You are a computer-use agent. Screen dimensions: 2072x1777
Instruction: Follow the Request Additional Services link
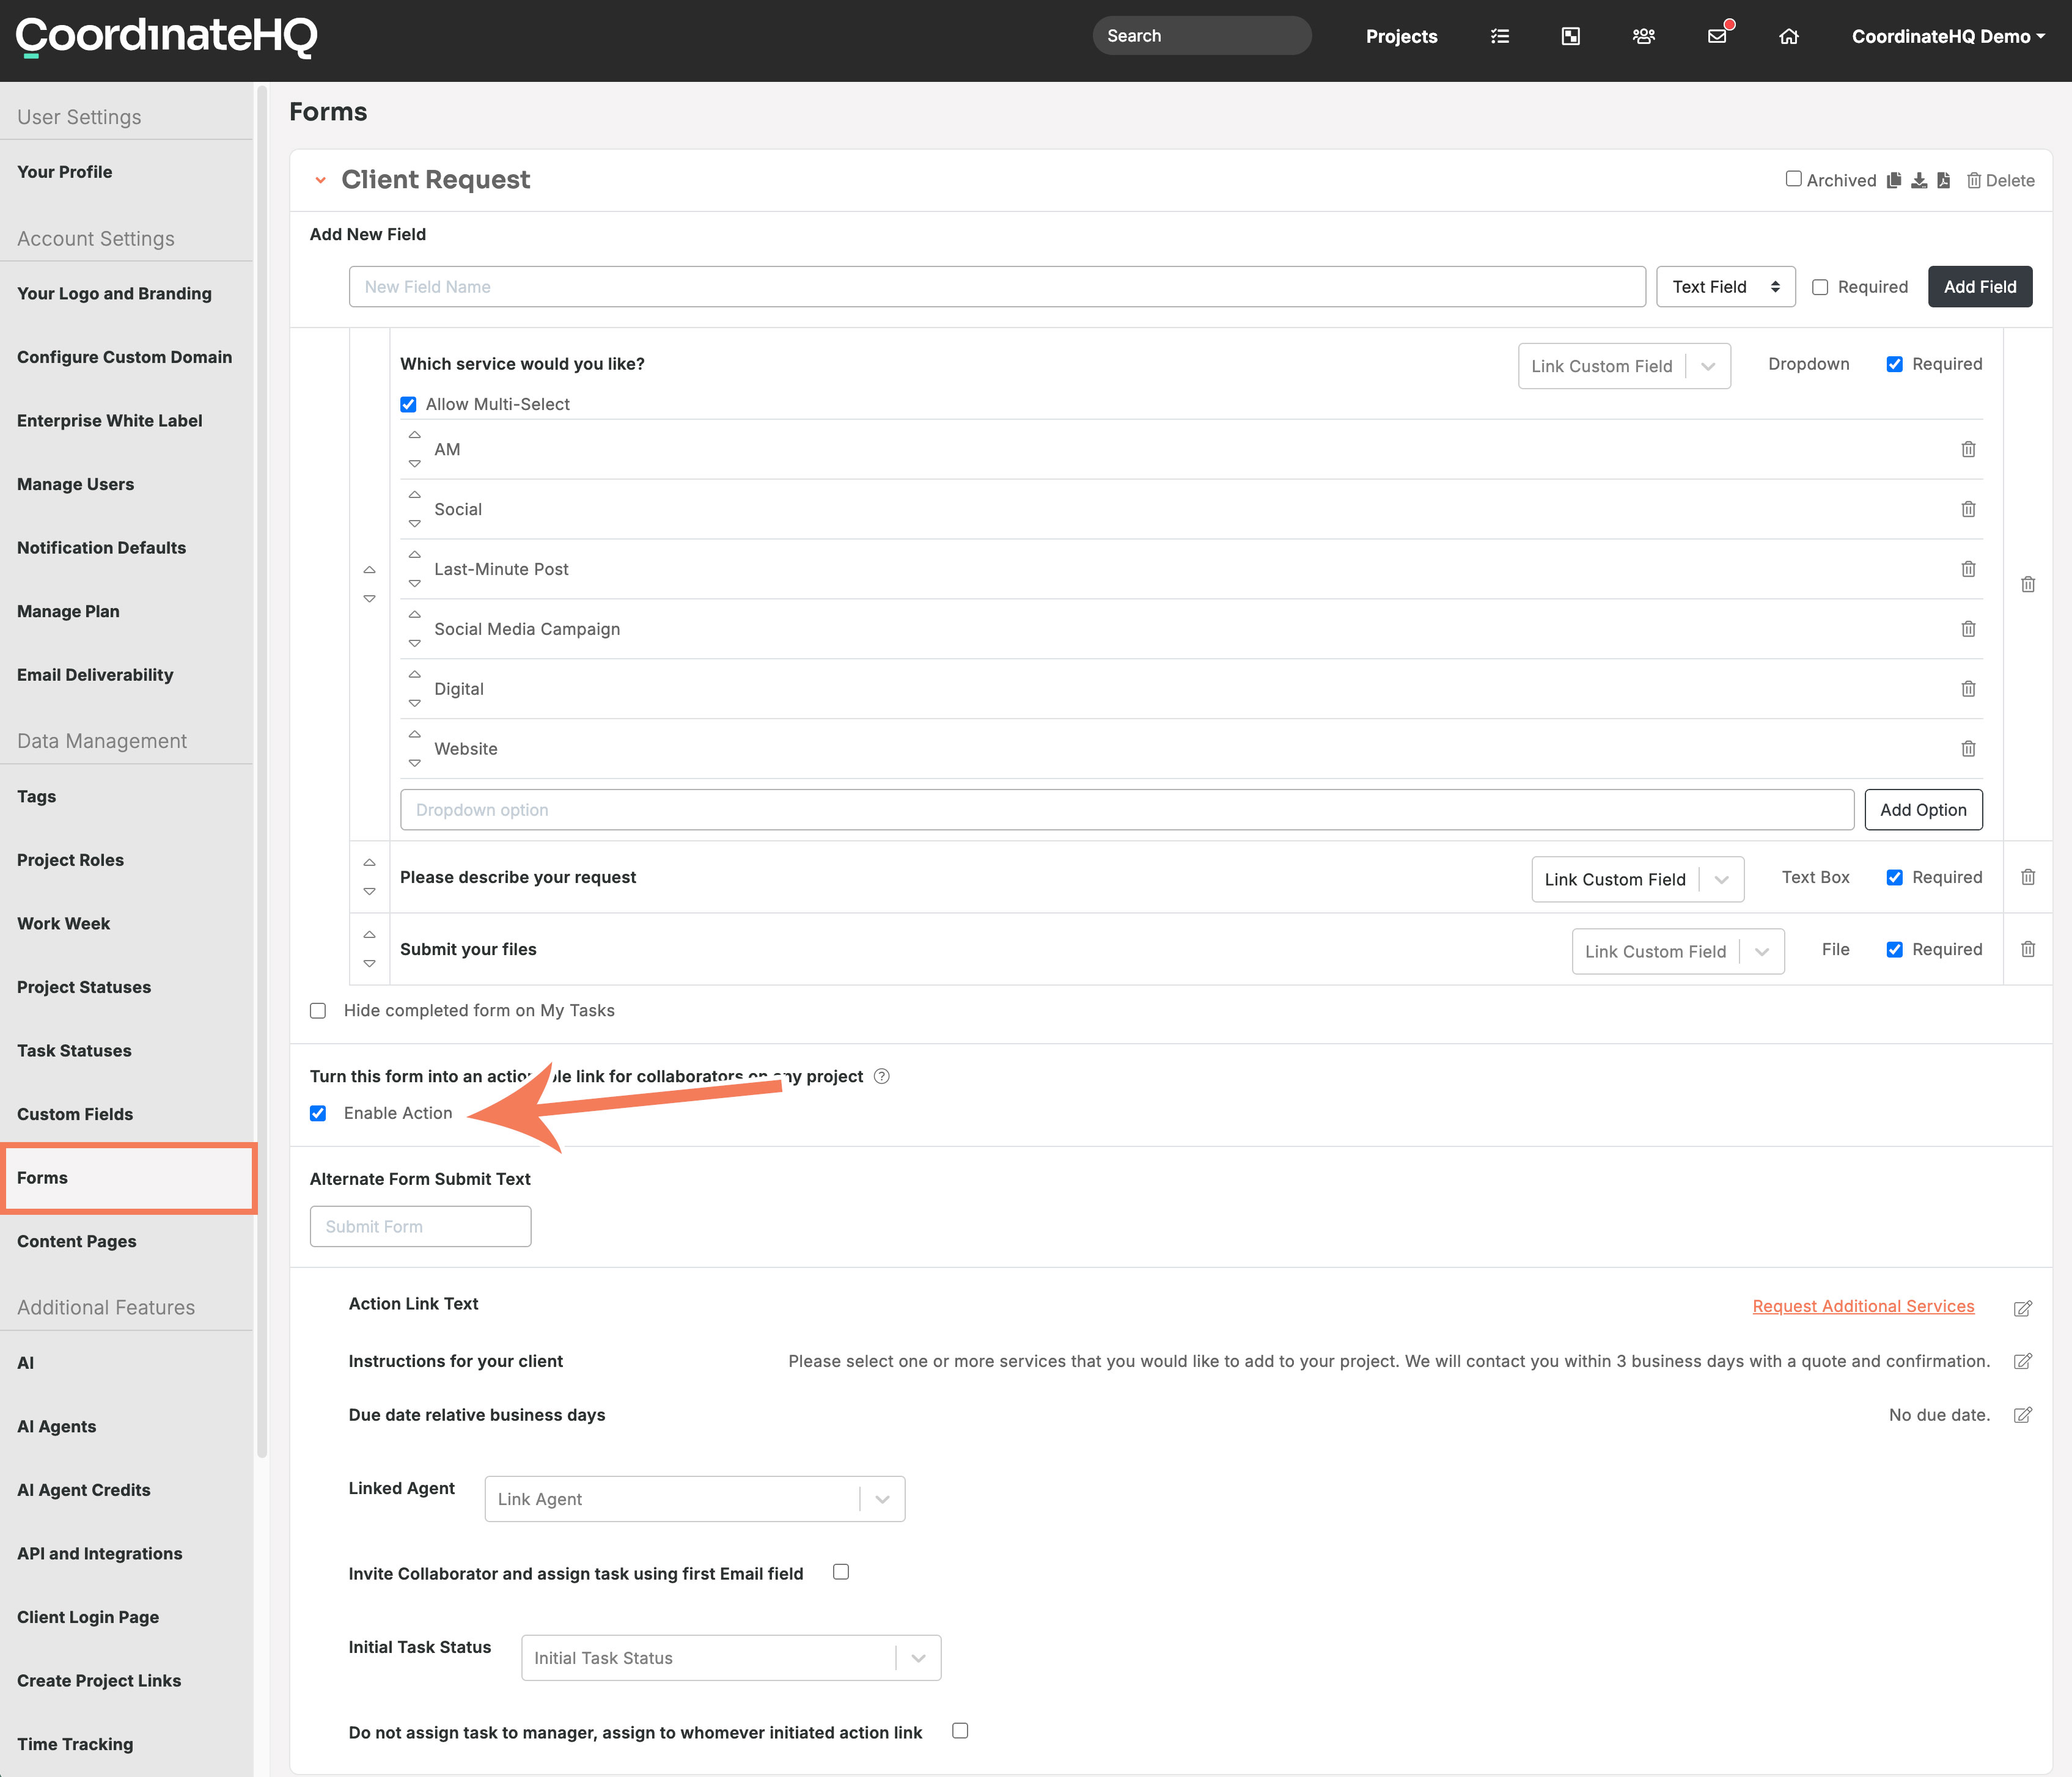tap(1863, 1306)
